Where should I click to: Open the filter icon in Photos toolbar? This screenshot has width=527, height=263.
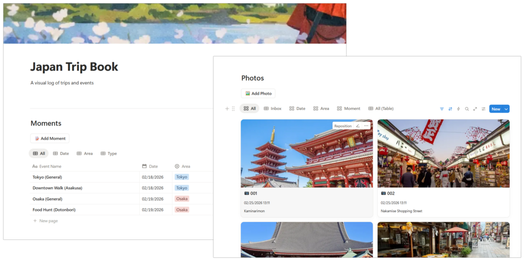pos(442,109)
